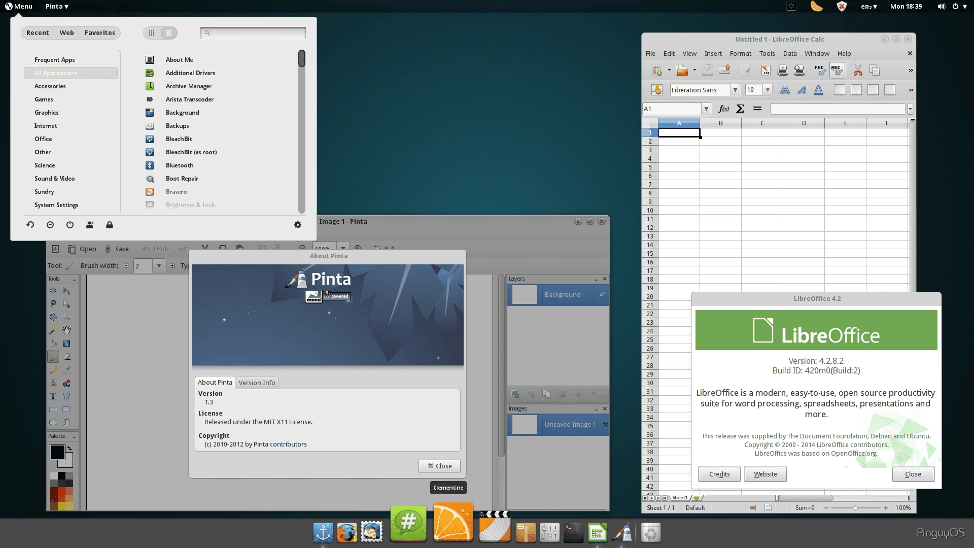Open Brush width dropdown in Pinta

coord(159,265)
